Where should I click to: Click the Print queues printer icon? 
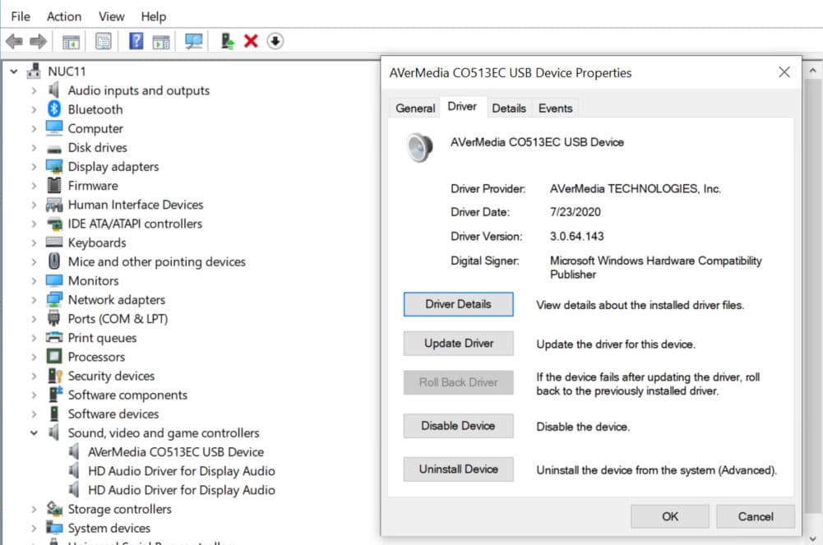pos(54,337)
